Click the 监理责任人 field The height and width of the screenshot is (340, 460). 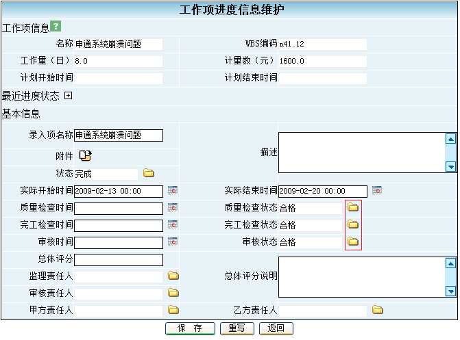pyautogui.click(x=119, y=277)
